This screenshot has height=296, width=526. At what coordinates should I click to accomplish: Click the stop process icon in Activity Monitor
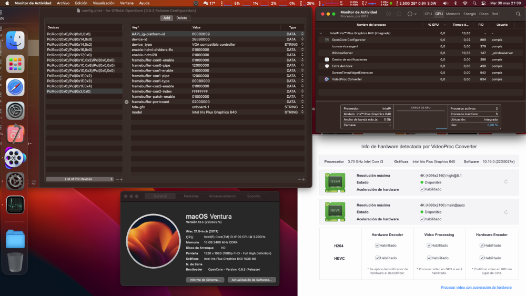click(x=389, y=14)
